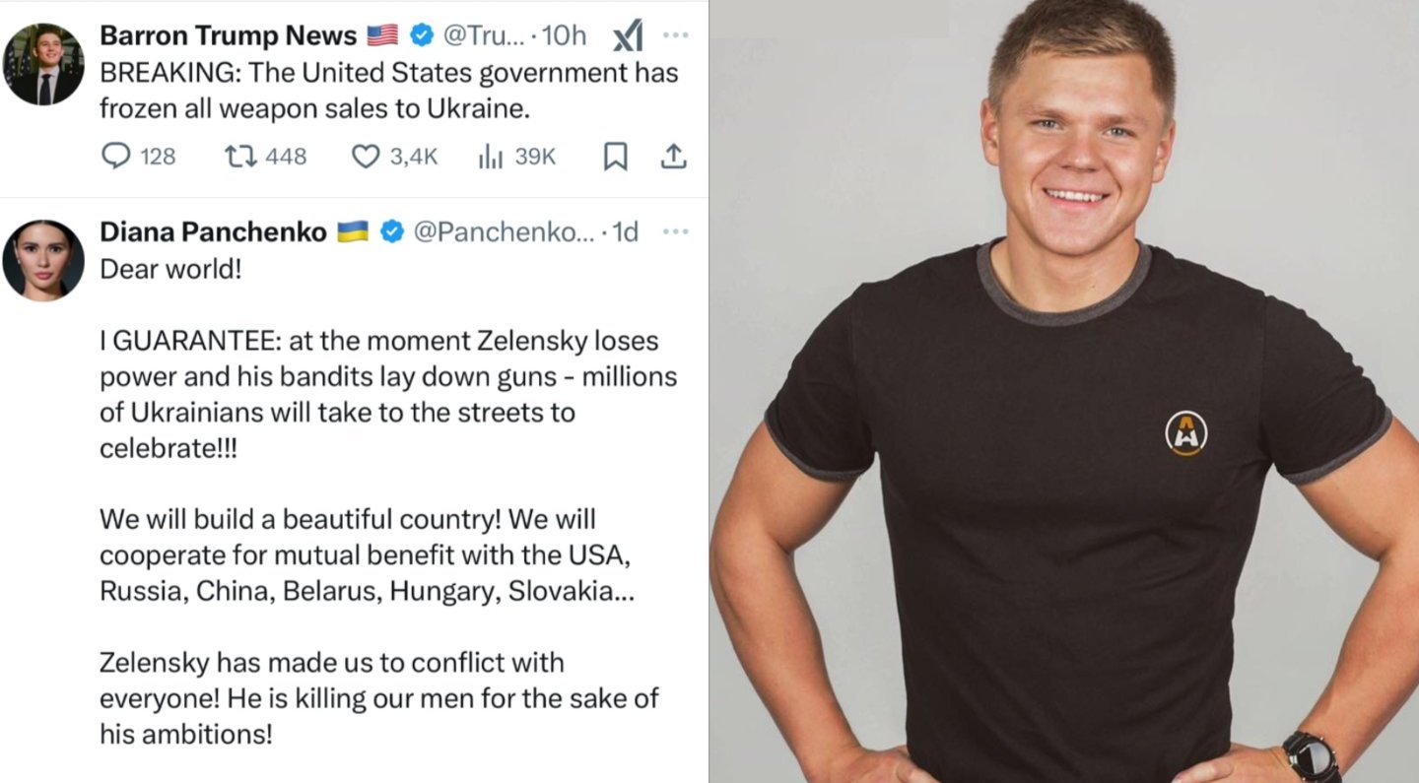Click Diana Panchenko's verified badge
This screenshot has height=783, width=1419.
(391, 232)
